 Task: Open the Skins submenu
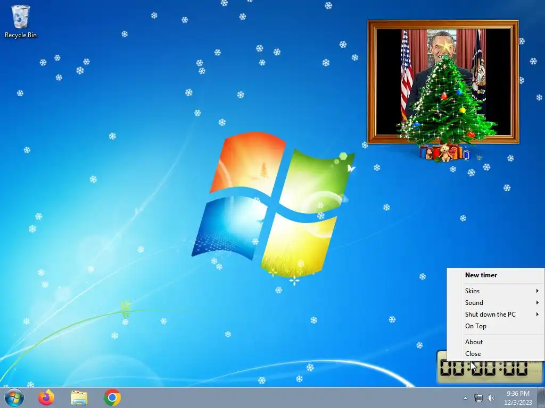[x=496, y=291]
